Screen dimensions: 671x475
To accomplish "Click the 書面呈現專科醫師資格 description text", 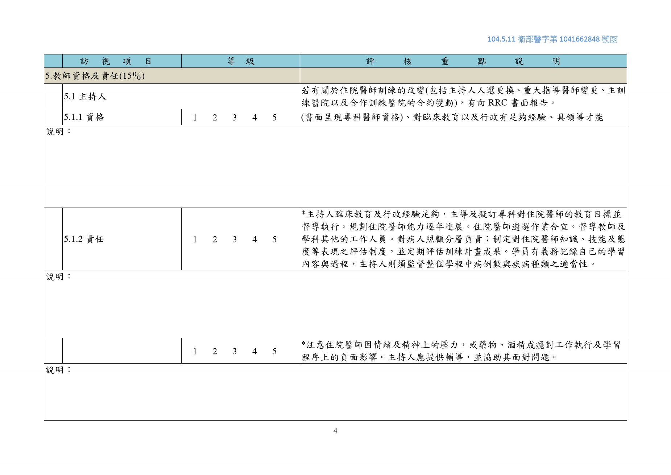I will [x=452, y=117].
